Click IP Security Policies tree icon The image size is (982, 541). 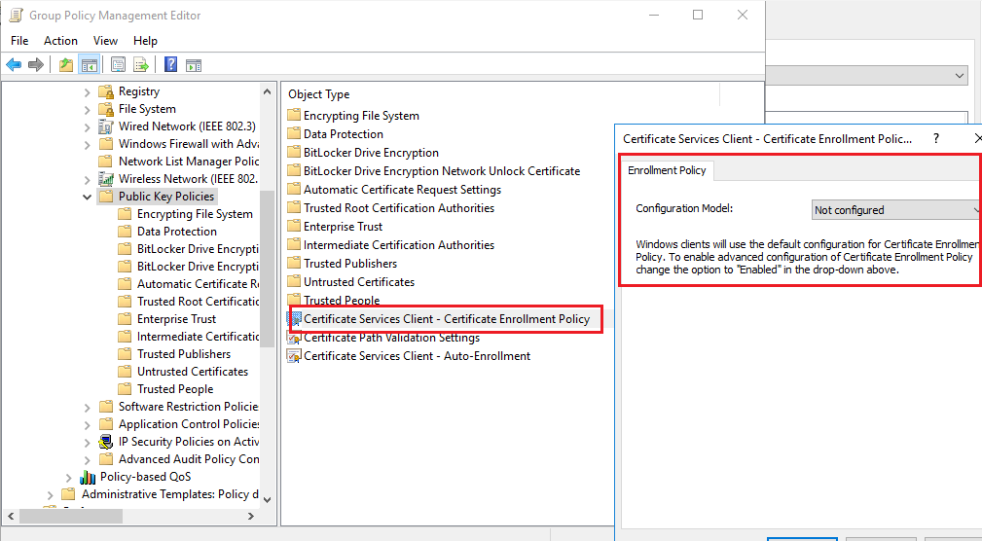click(x=106, y=442)
